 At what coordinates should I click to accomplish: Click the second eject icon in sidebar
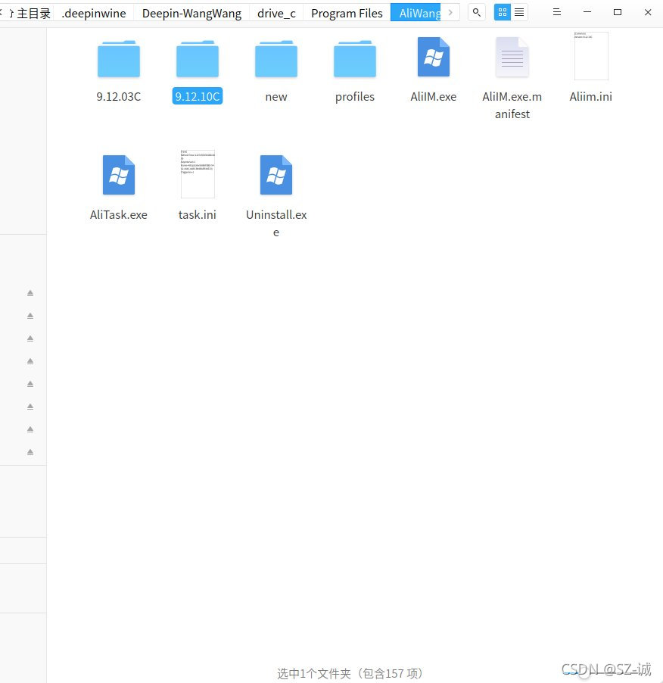(30, 315)
